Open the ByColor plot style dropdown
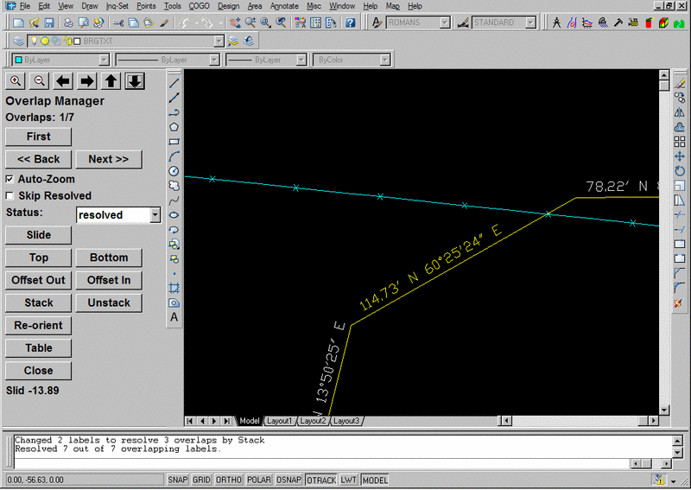The height and width of the screenshot is (490, 691). (384, 60)
